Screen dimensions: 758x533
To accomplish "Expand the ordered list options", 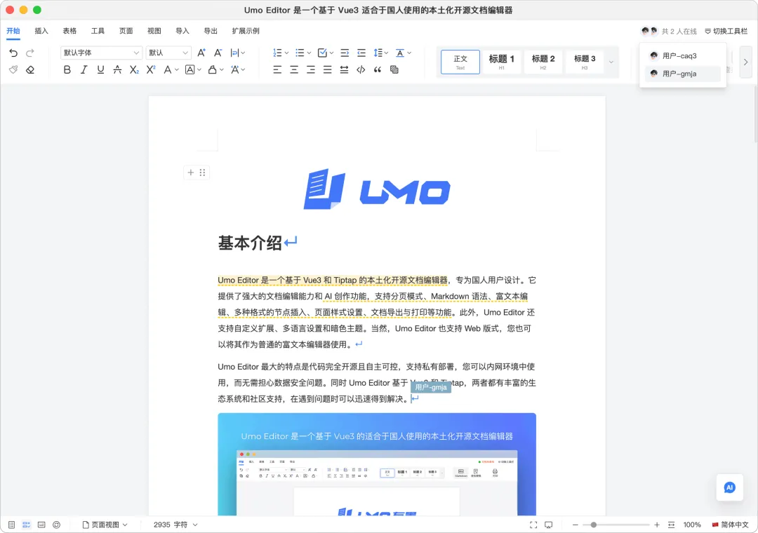I will [x=286, y=53].
